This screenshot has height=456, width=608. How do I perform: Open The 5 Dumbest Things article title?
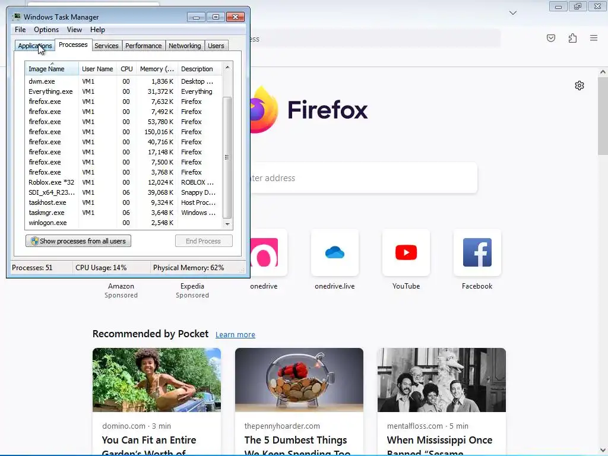coord(297,445)
